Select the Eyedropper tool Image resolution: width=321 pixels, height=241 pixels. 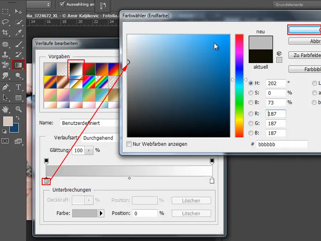tap(18, 33)
